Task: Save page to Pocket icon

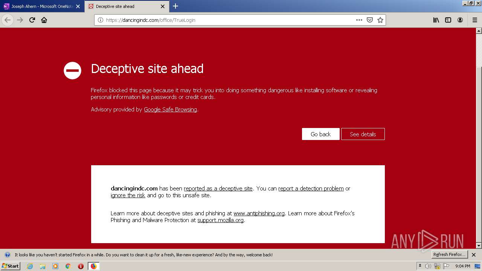Action: pos(370,20)
